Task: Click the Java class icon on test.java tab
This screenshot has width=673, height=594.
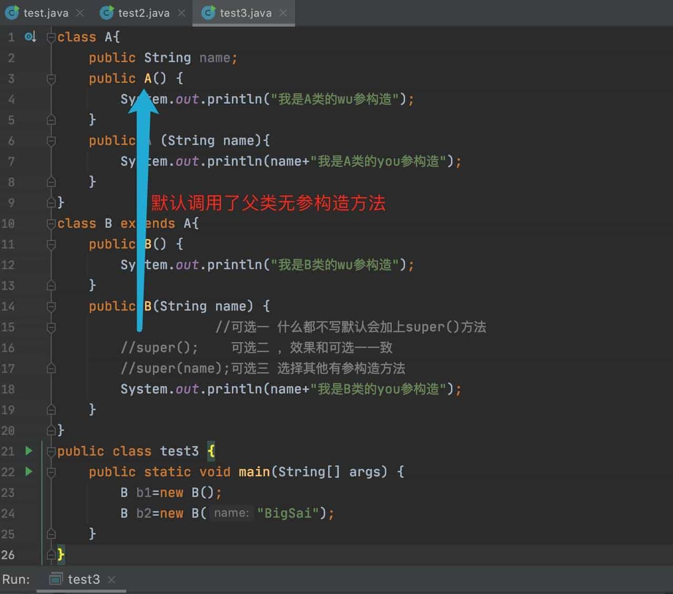Action: (12, 13)
